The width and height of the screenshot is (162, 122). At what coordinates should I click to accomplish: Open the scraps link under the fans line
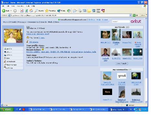tap(34, 42)
